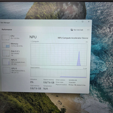This screenshot has height=113, width=113.
Task: Expand the Compute graph dropdown chevron
Action: click(x=31, y=41)
